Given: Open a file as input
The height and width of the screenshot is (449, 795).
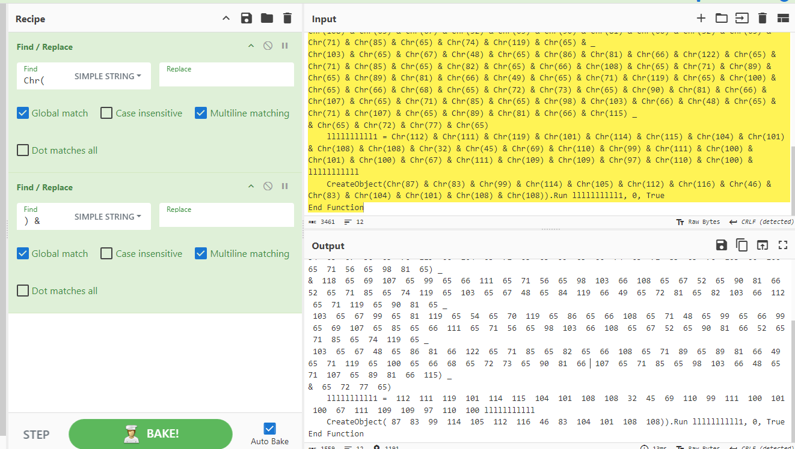Looking at the screenshot, I should click(x=742, y=19).
